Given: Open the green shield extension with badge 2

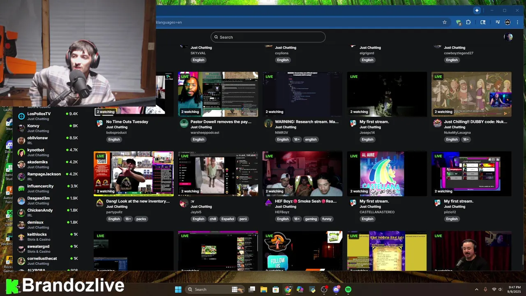Looking at the screenshot, I should point(458,22).
